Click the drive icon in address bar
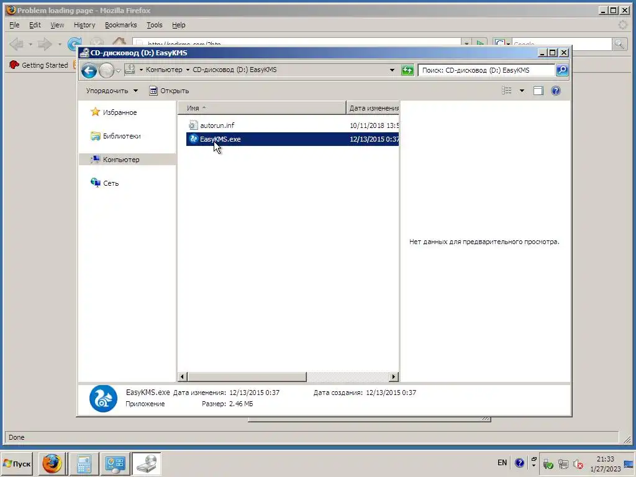 point(130,70)
